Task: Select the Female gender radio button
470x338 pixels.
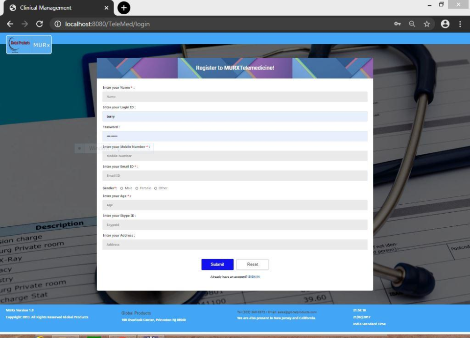Action: [137, 188]
